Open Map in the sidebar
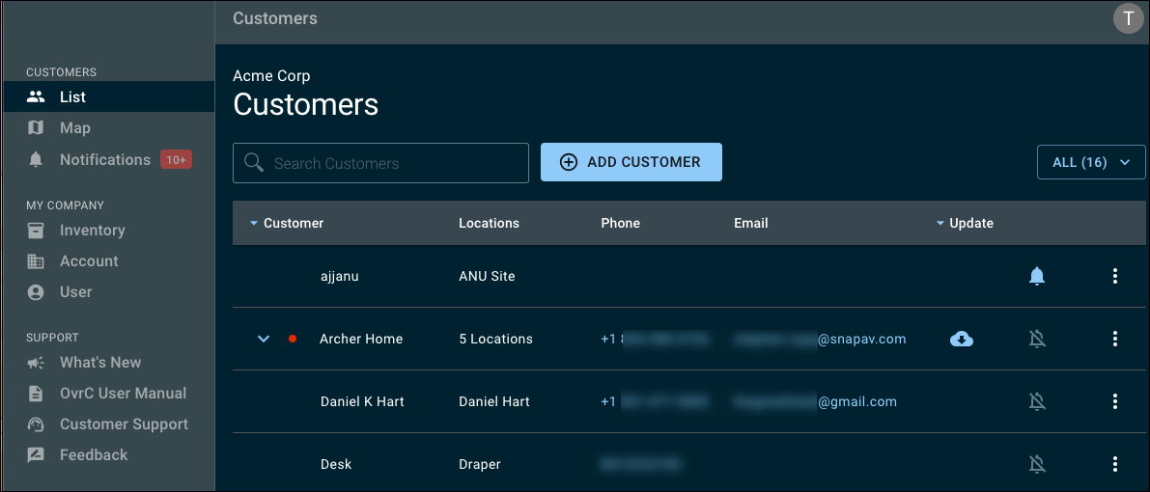 74,128
